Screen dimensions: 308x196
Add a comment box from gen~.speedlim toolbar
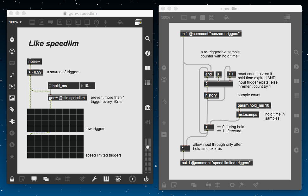pos(50,22)
